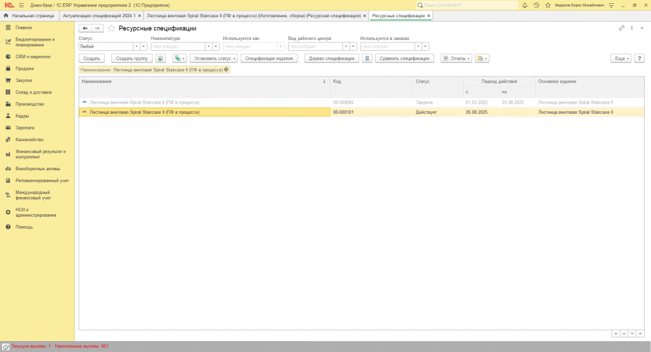Remove the Наименование filter chip
The height and width of the screenshot is (352, 651).
[226, 70]
